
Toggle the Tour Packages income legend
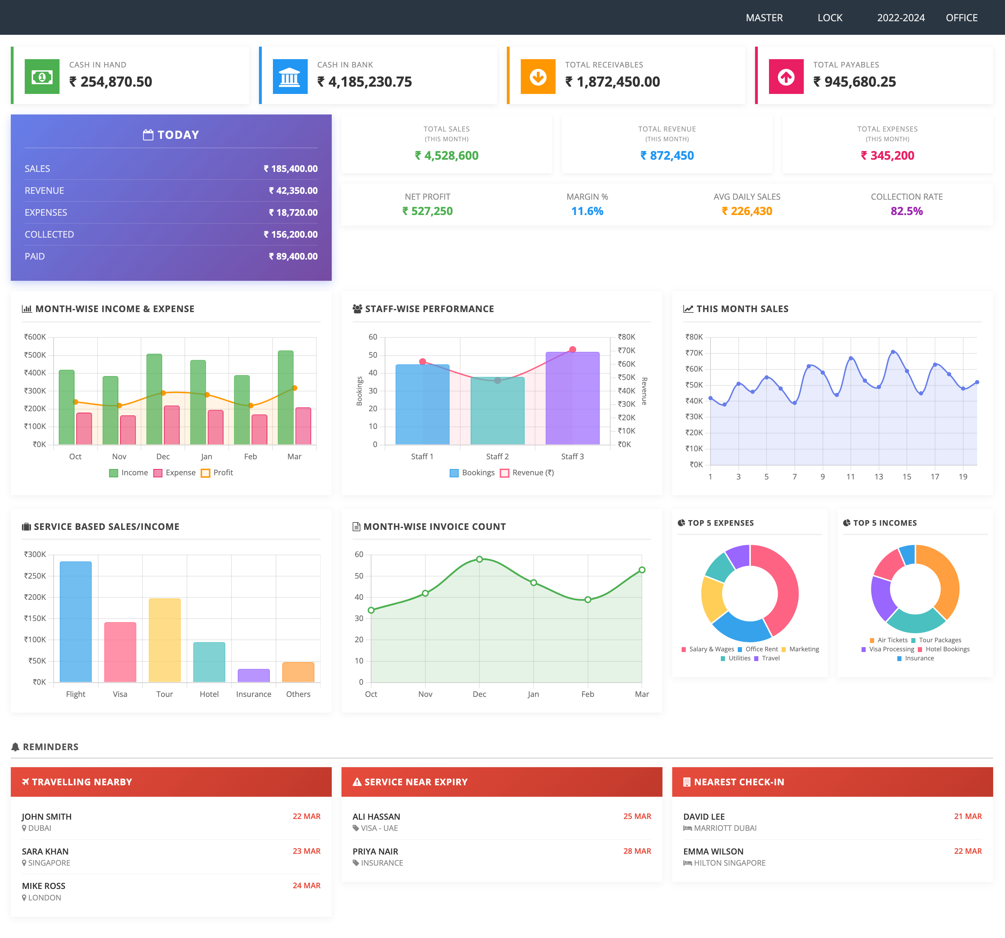tap(936, 640)
